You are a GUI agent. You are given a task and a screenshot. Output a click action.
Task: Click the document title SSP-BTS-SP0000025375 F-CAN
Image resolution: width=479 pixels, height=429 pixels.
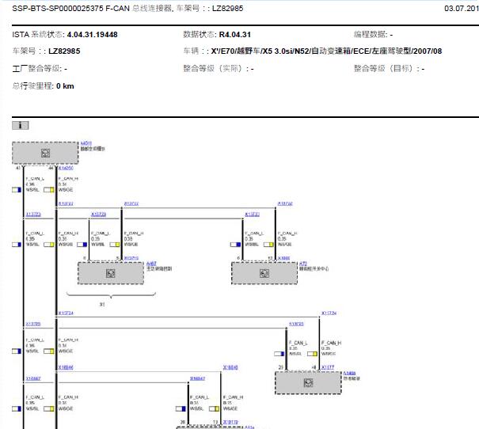coord(71,8)
